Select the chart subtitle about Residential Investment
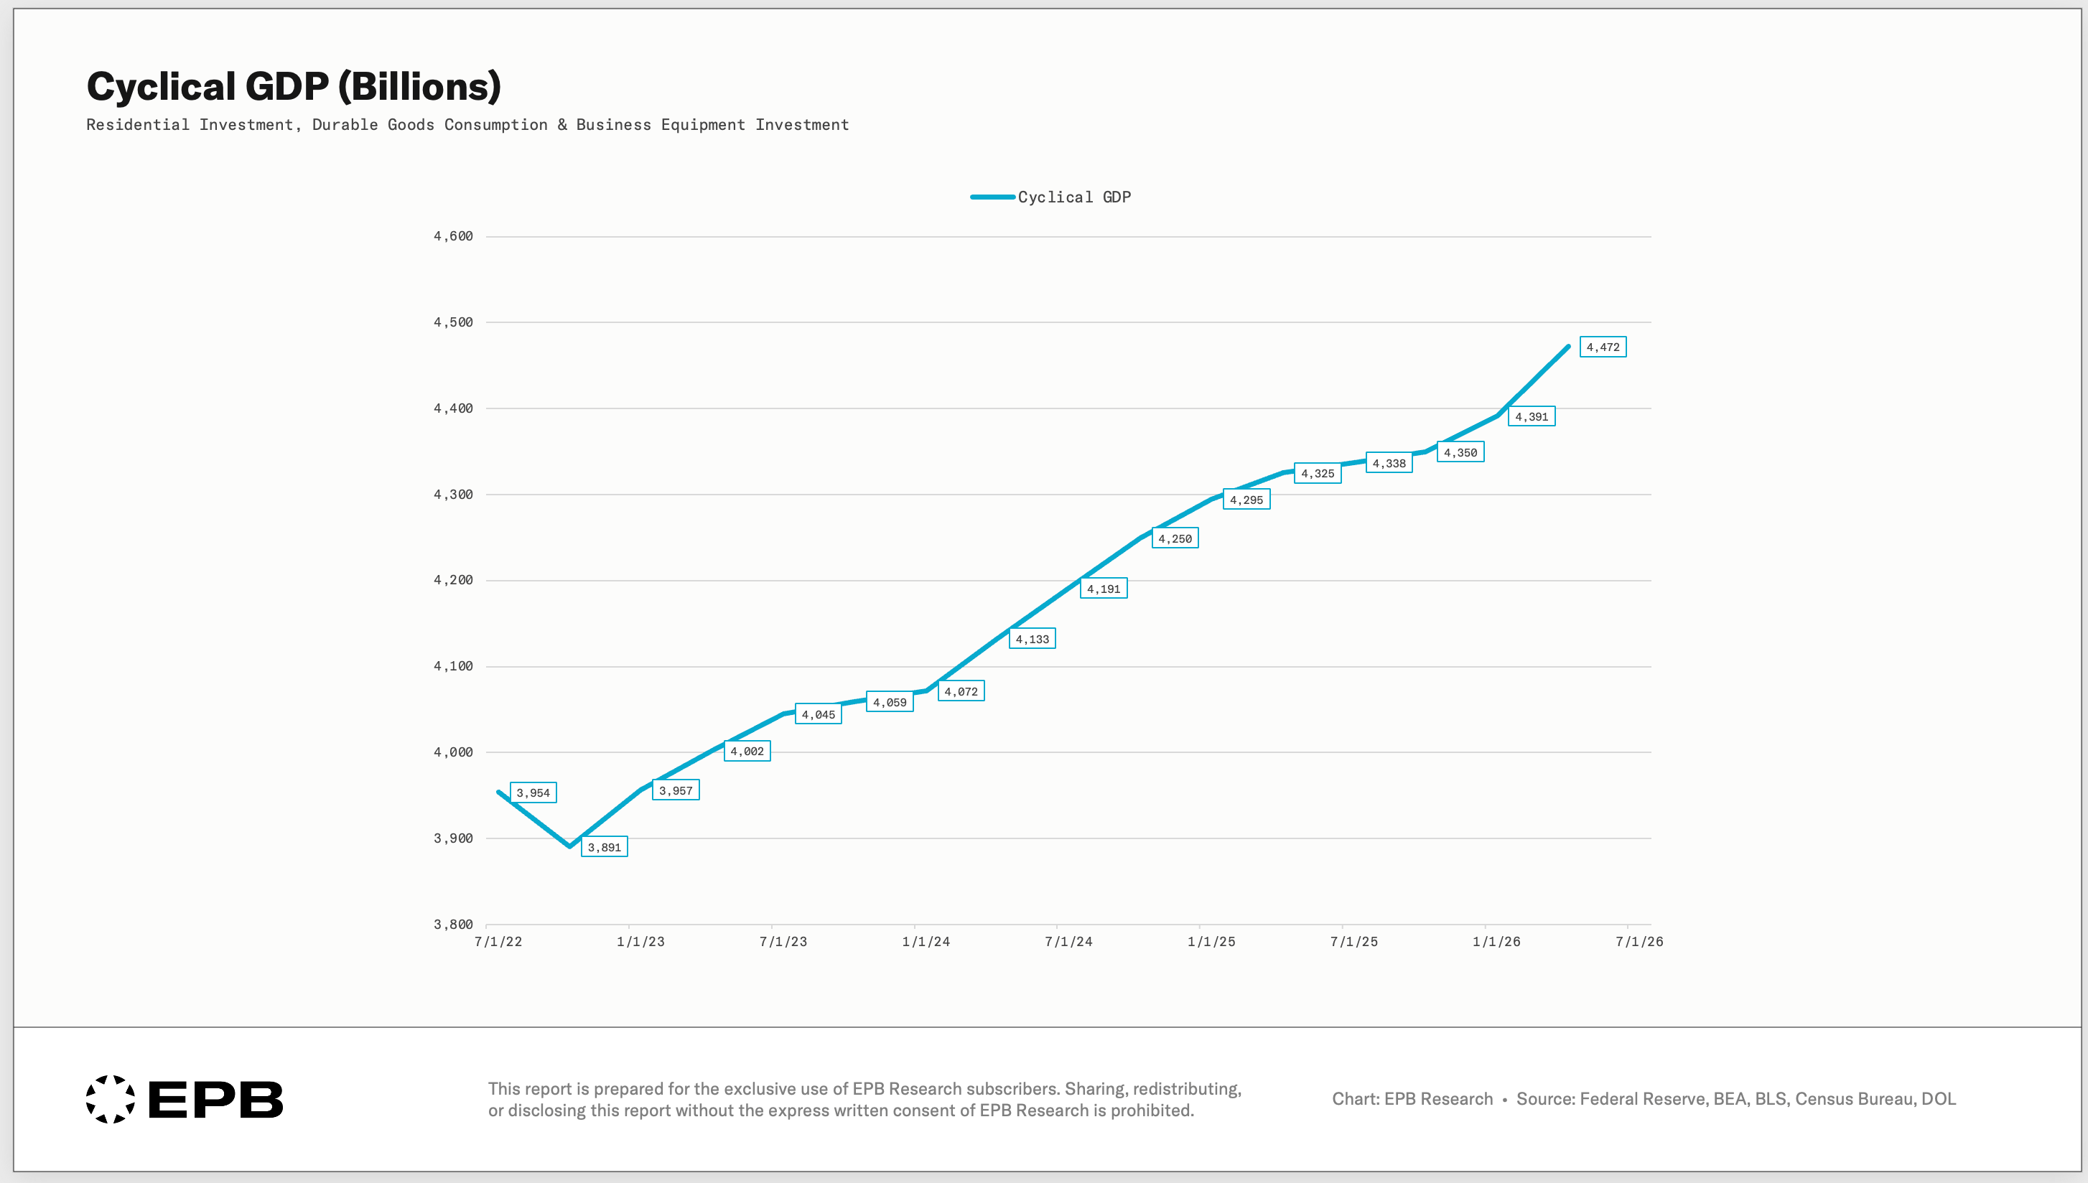 467,125
